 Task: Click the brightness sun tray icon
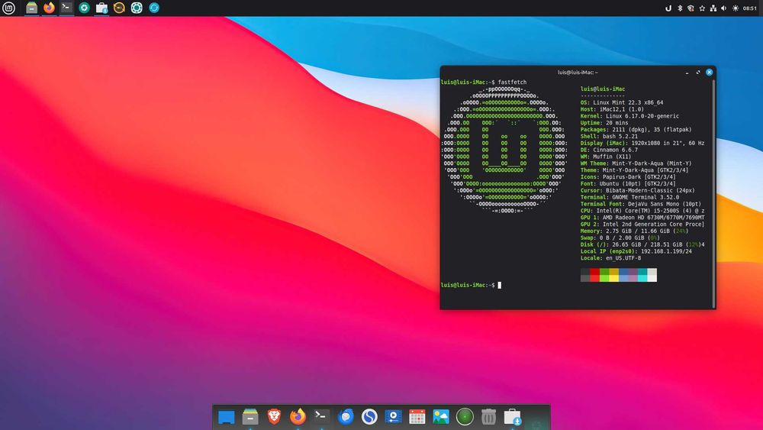pyautogui.click(x=736, y=8)
